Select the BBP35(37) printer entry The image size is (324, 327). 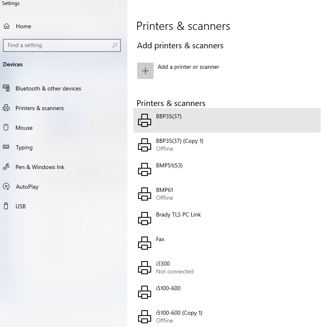[x=227, y=120]
